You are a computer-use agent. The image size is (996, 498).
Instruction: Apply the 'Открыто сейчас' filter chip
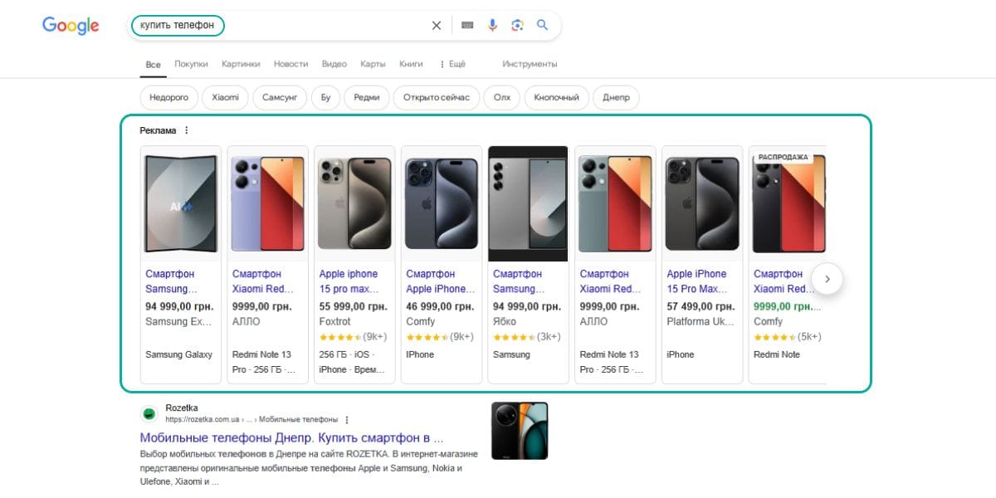436,97
